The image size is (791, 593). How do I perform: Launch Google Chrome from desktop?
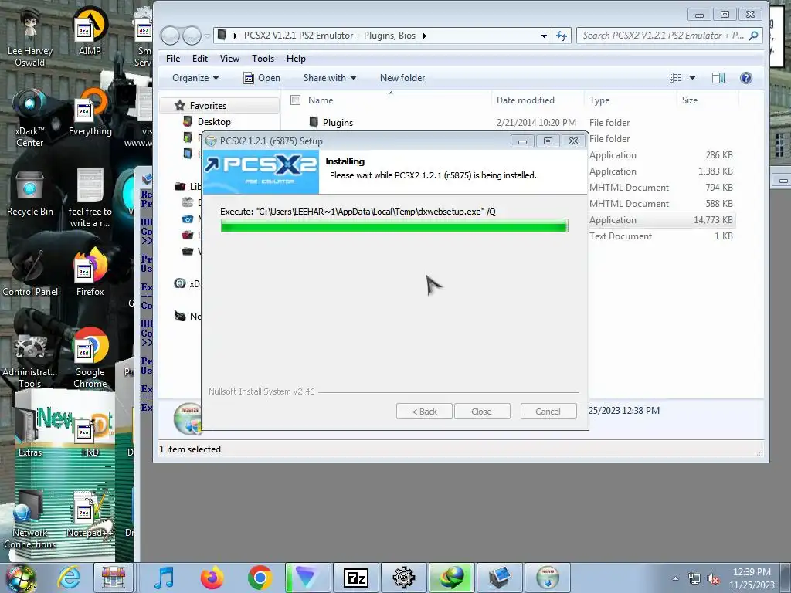coord(90,358)
